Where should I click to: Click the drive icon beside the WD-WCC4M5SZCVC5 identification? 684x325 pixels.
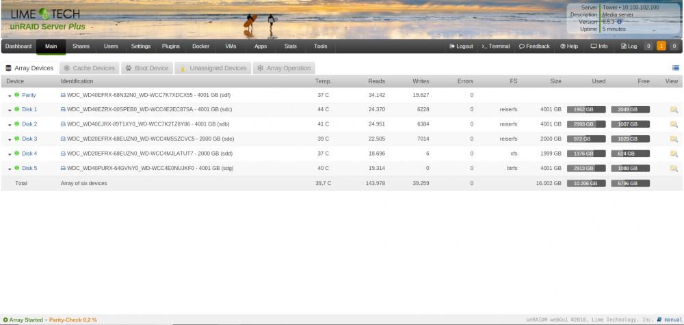click(63, 139)
